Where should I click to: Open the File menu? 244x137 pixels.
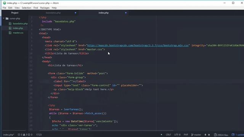point(4,8)
